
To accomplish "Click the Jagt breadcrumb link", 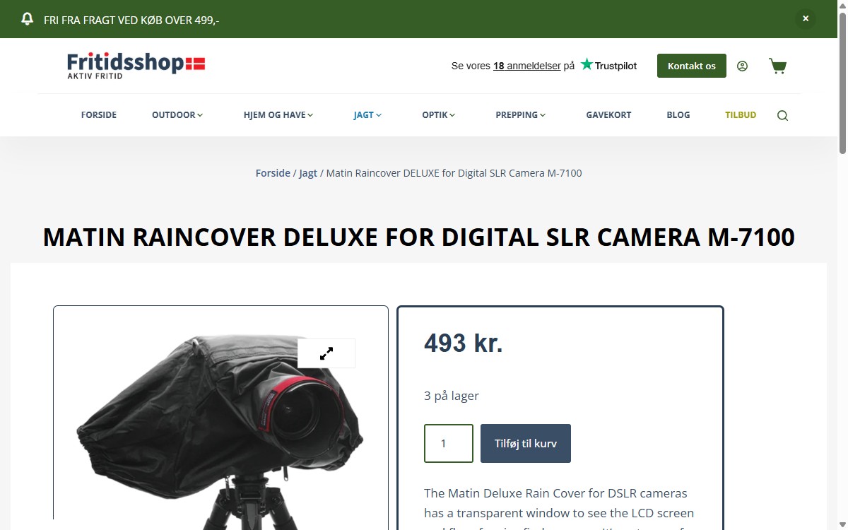I will point(308,173).
